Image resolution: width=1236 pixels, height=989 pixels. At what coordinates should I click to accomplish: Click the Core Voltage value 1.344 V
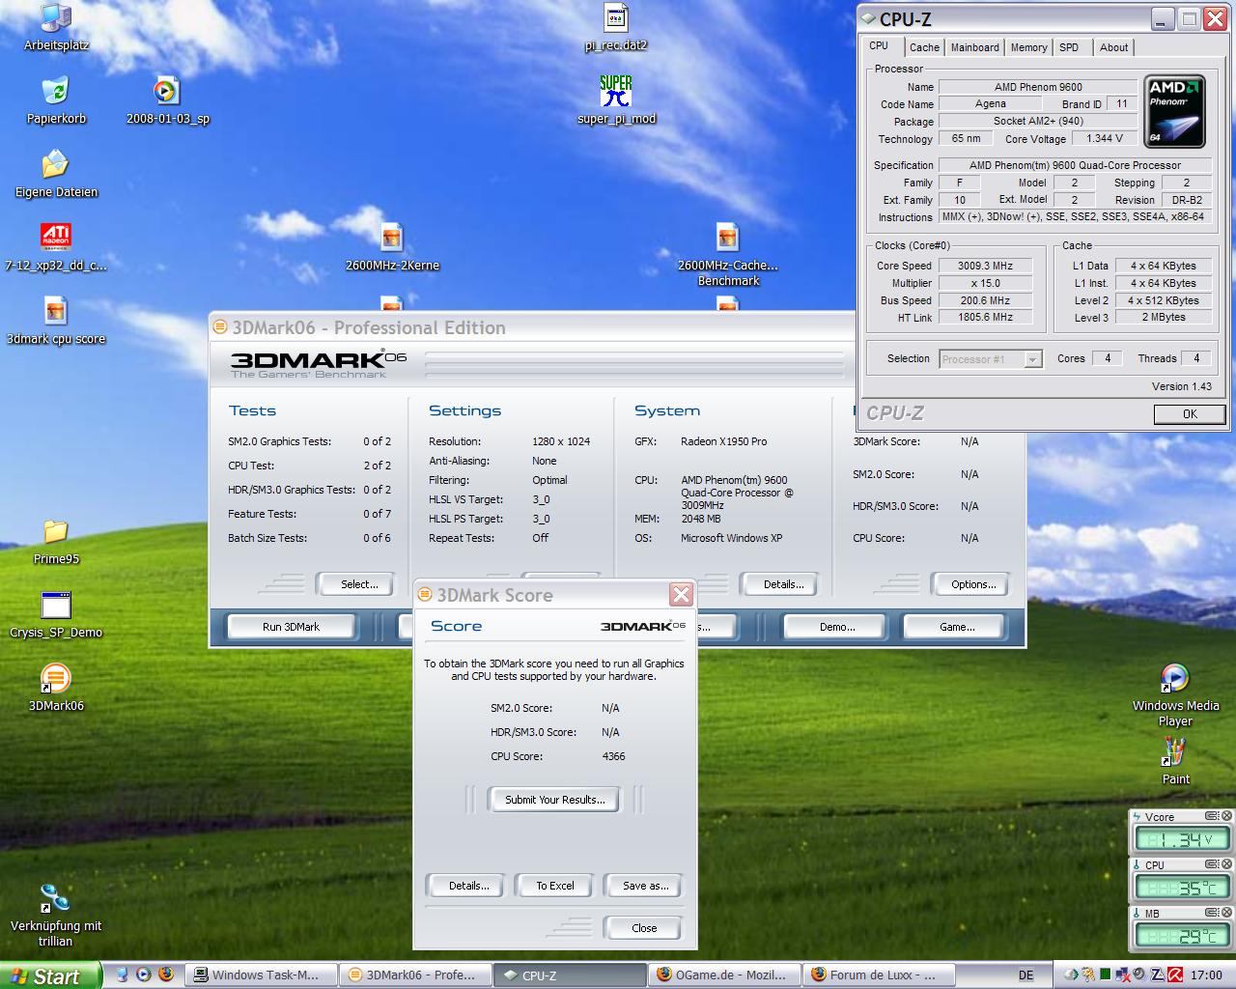point(1105,139)
